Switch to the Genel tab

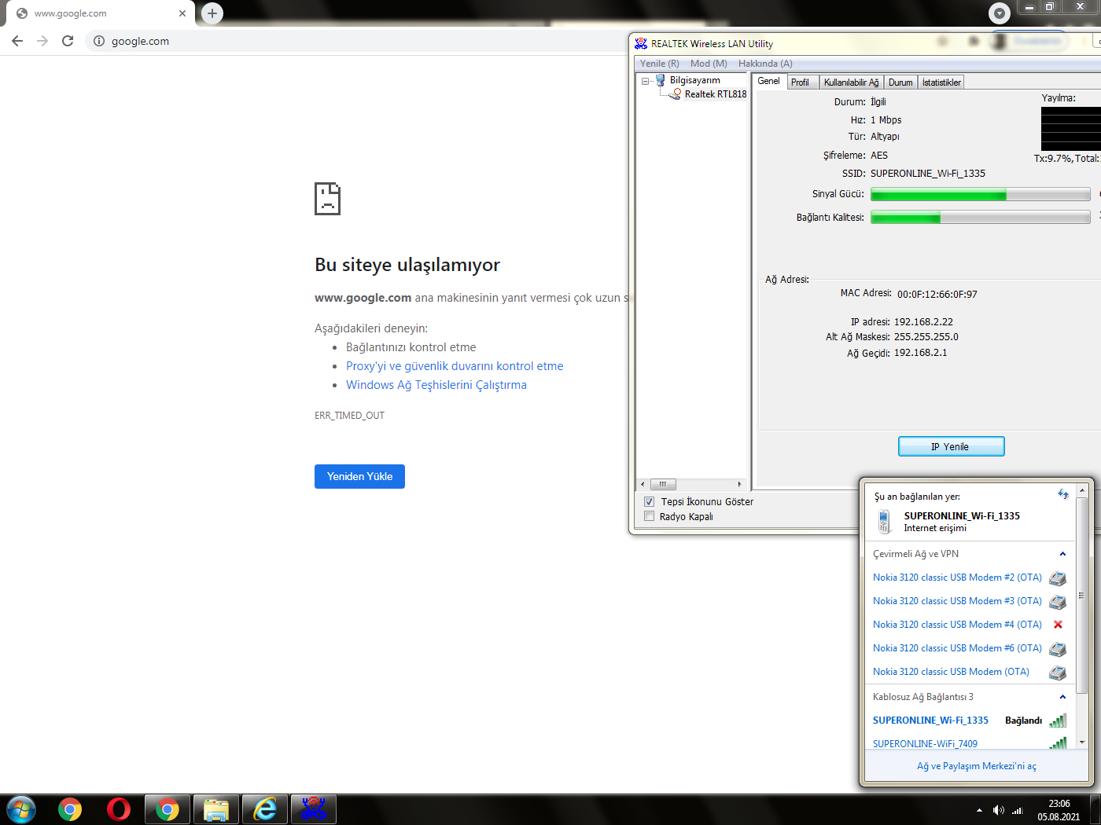click(769, 81)
